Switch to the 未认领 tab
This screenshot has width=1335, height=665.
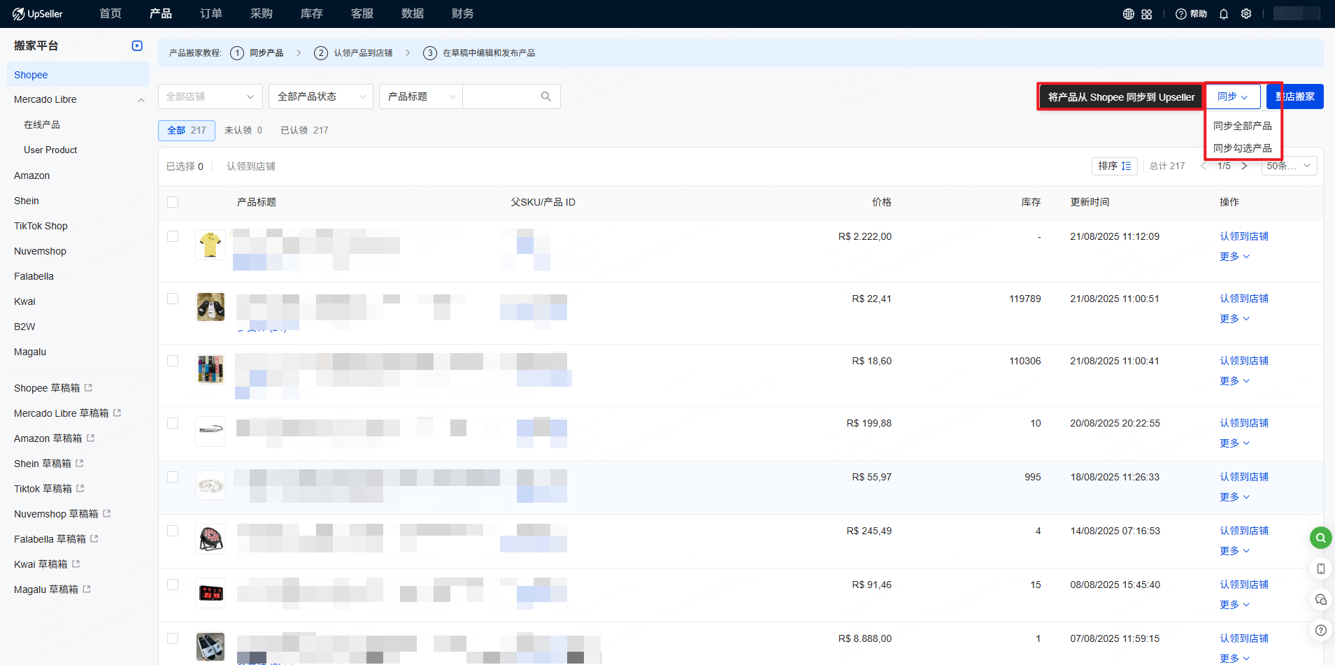(243, 130)
